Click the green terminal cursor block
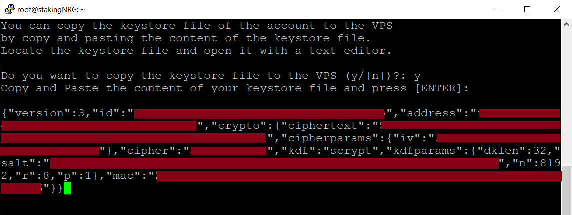This screenshot has height=215, width=572. [67, 188]
